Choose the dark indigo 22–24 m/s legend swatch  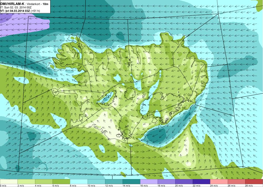tap(201, 182)
